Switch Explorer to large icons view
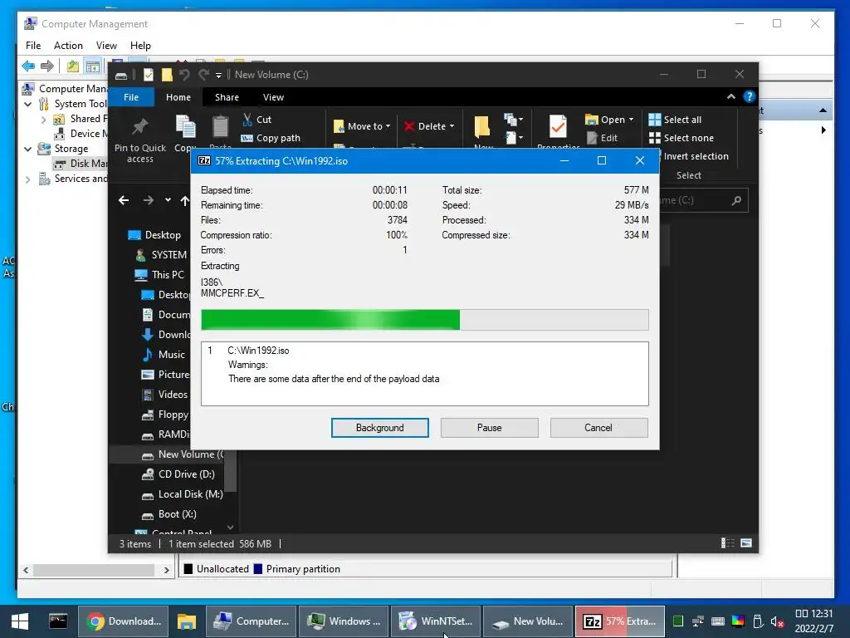This screenshot has width=850, height=638. coord(746,543)
